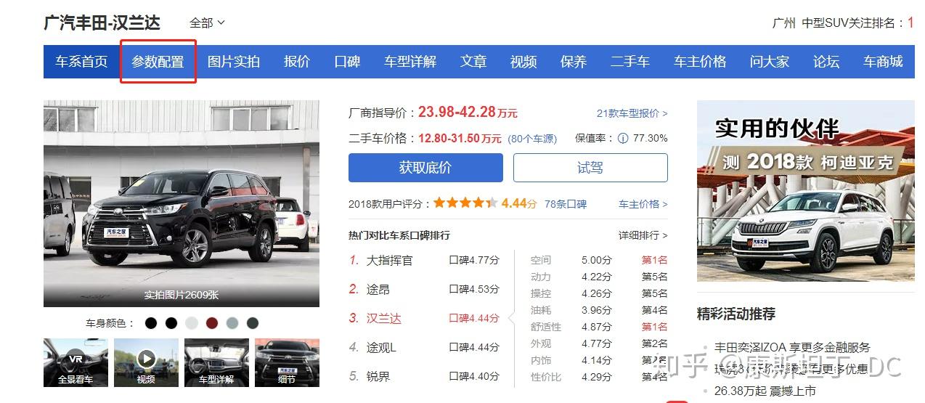This screenshot has width=925, height=403.
Task: Open the 80个车源 link
Action: coord(532,139)
